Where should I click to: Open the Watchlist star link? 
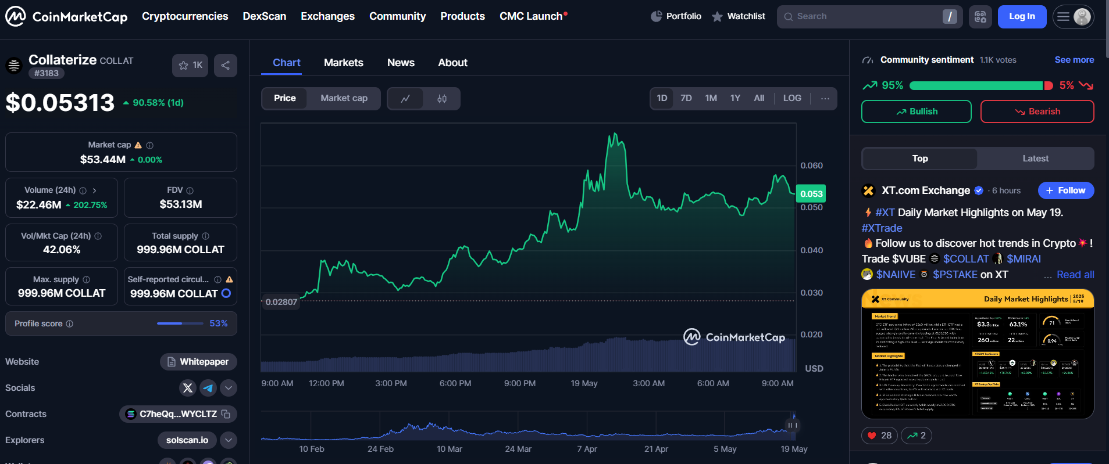(739, 16)
